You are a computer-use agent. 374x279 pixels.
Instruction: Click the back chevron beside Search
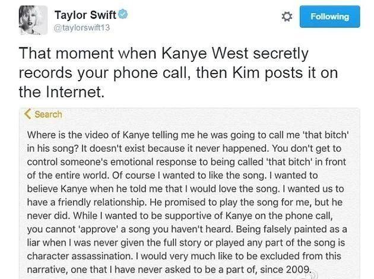27,114
